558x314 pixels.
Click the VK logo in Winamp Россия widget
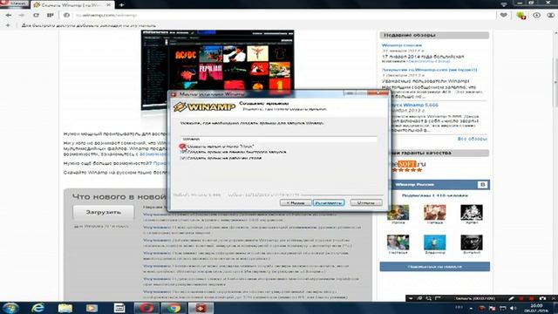482,184
